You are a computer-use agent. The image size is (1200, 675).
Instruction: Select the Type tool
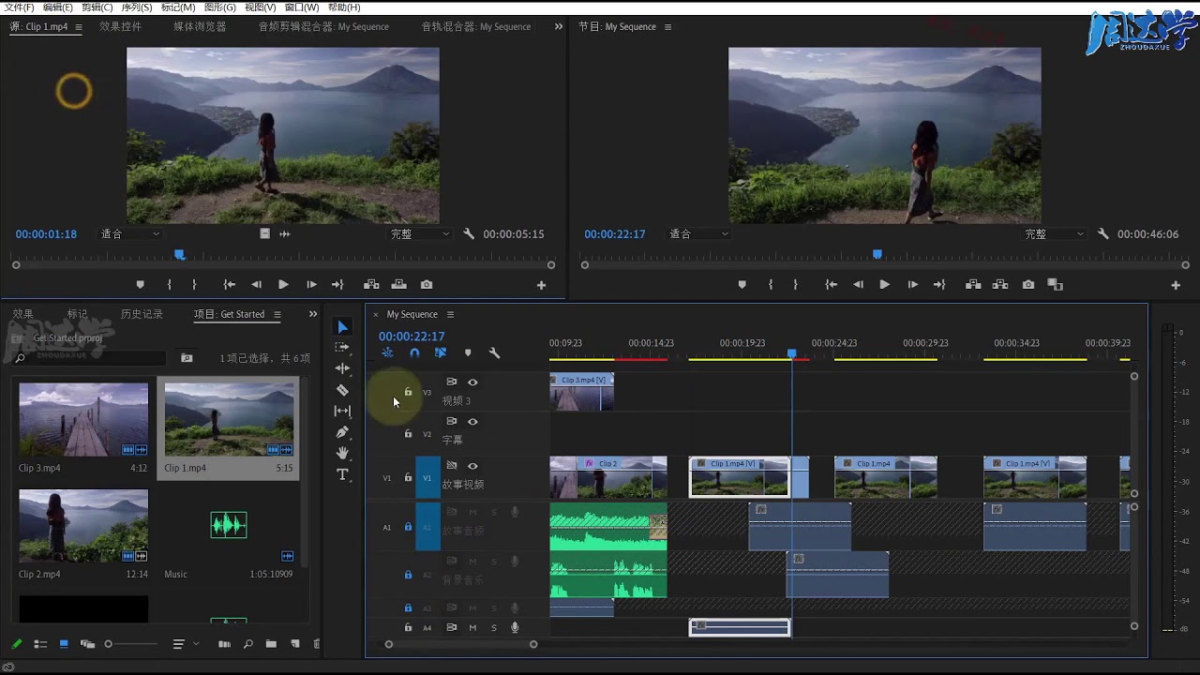tap(342, 474)
